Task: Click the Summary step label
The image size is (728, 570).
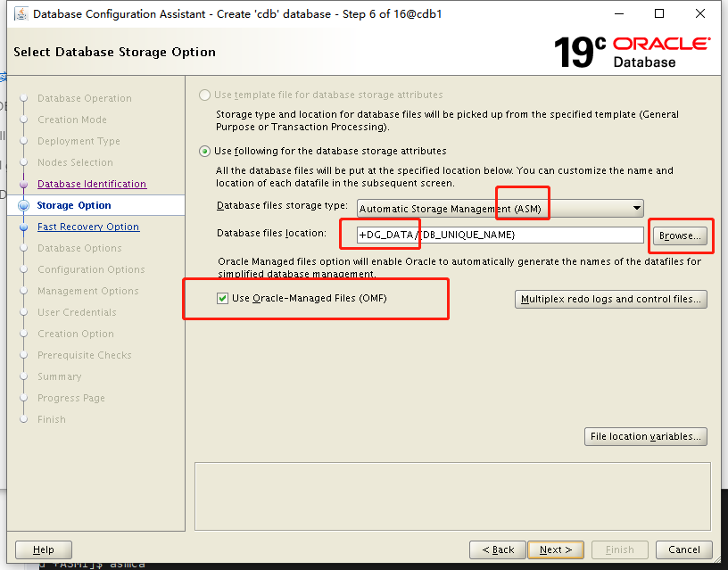Action: pyautogui.click(x=60, y=377)
